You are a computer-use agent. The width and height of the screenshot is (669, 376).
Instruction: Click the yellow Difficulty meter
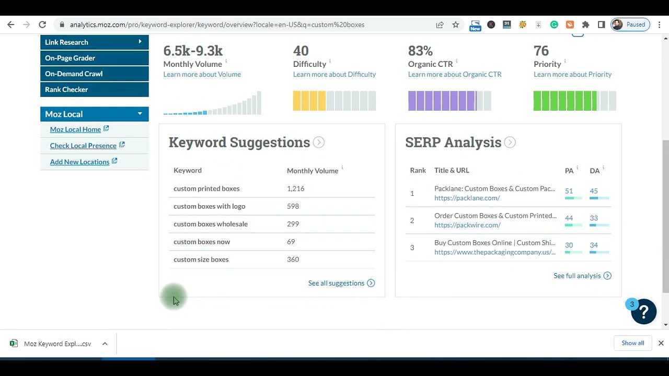coord(334,101)
